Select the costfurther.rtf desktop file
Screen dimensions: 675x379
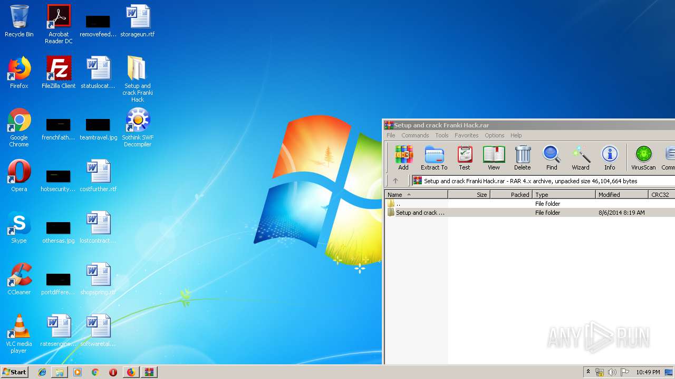coord(98,176)
